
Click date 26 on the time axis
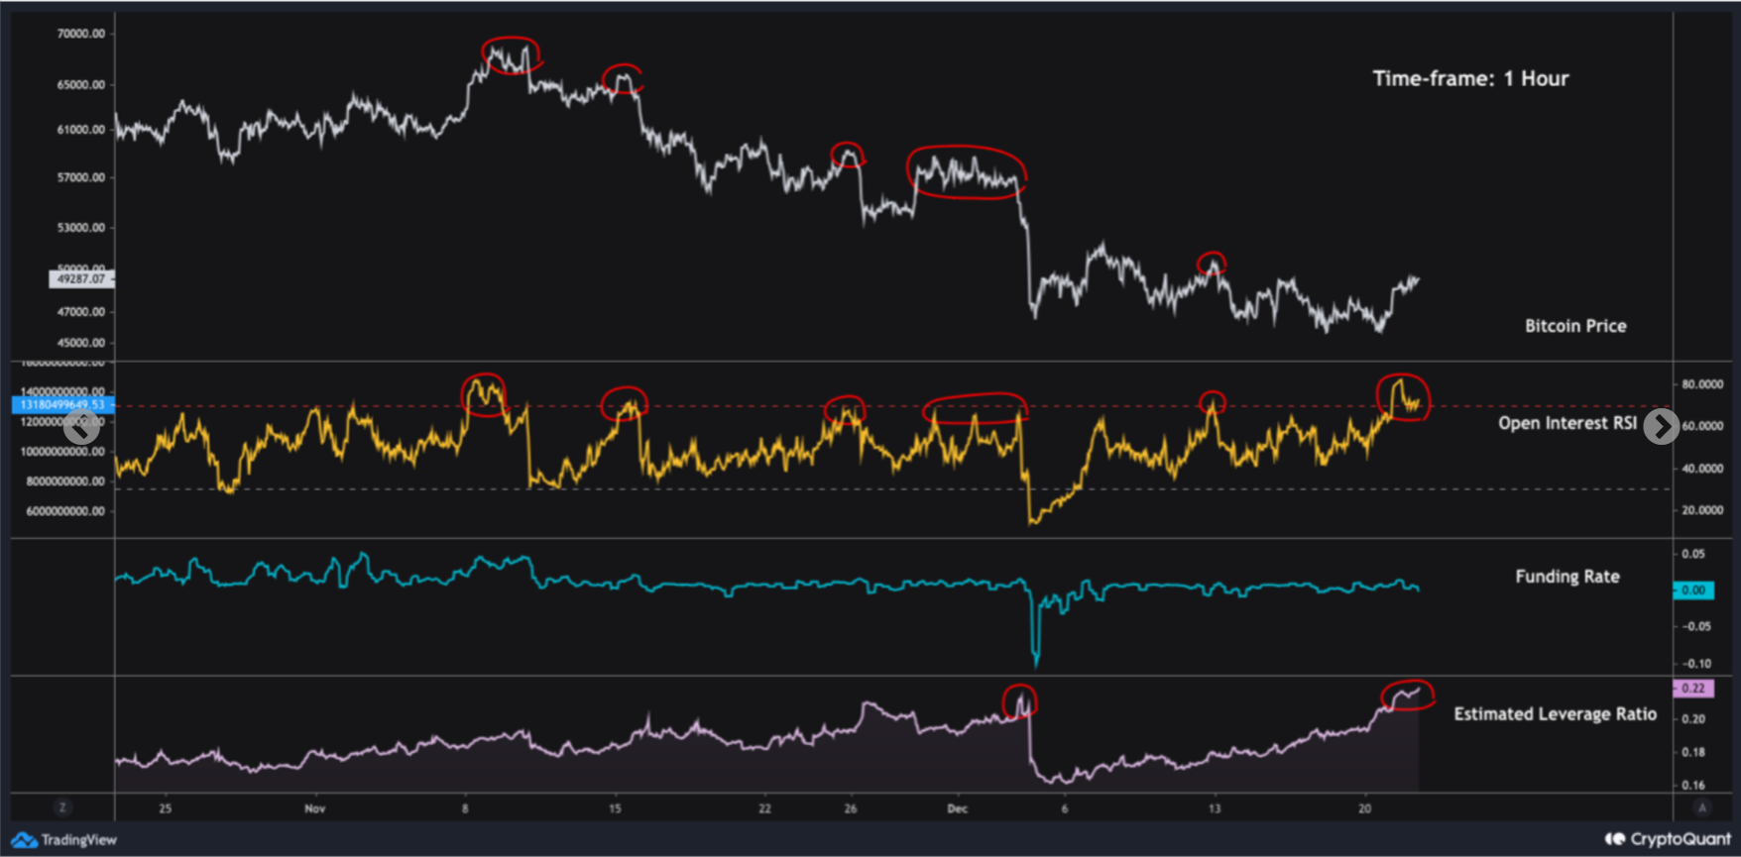coord(851,808)
